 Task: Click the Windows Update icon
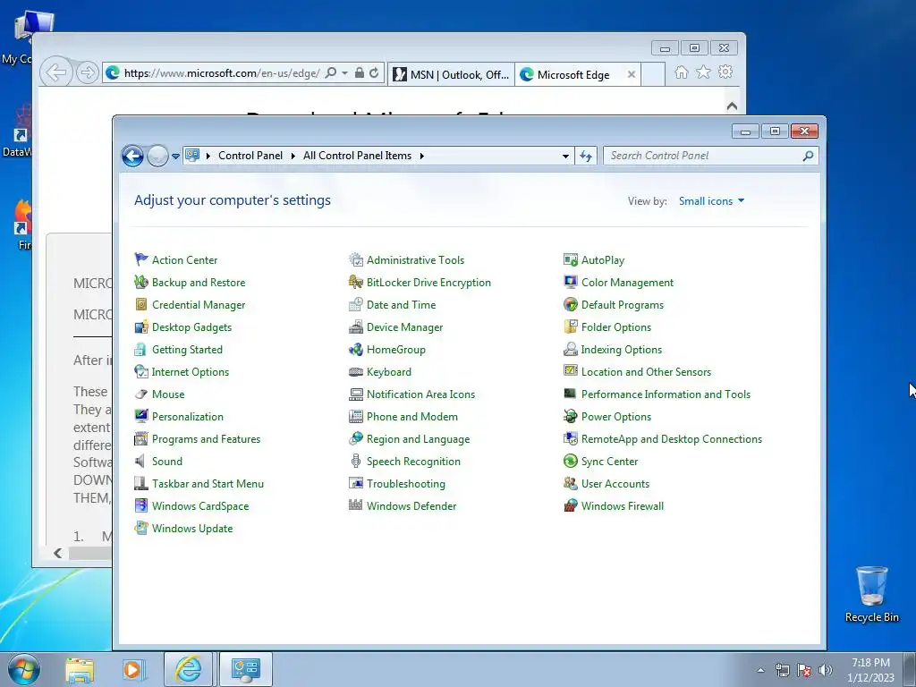point(140,528)
